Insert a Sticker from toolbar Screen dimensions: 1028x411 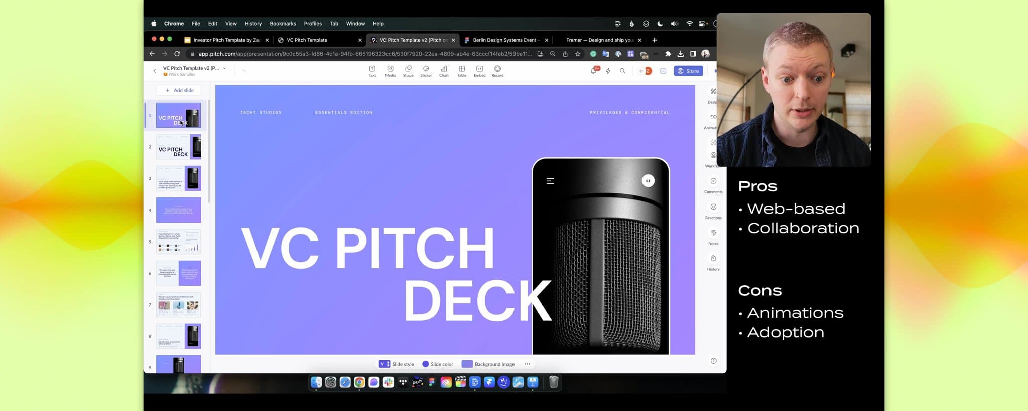pyautogui.click(x=426, y=71)
